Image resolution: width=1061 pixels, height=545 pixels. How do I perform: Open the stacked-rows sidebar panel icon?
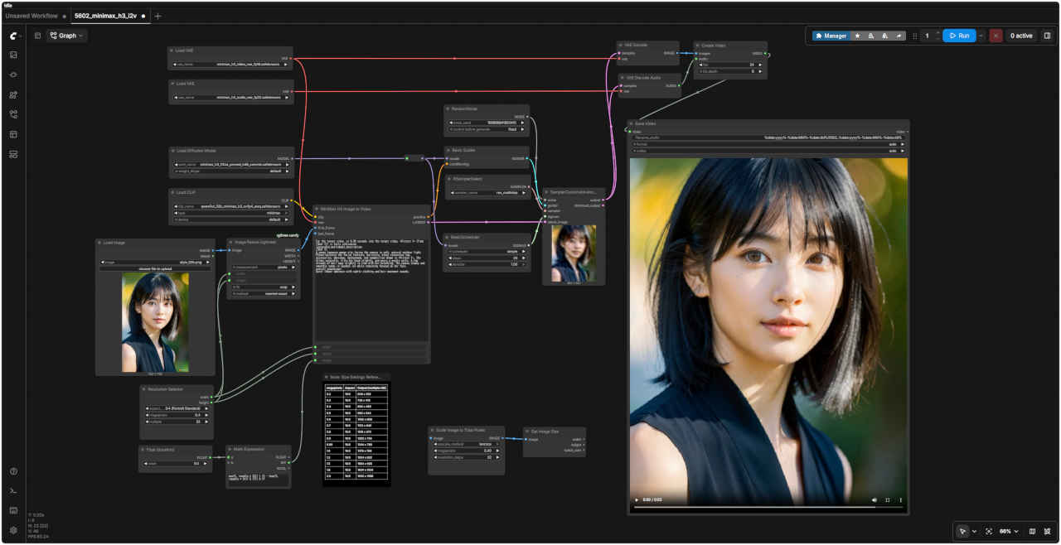point(13,154)
